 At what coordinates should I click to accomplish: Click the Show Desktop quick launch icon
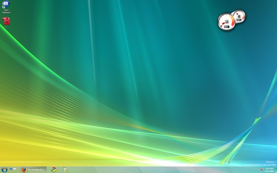[x=11, y=169]
